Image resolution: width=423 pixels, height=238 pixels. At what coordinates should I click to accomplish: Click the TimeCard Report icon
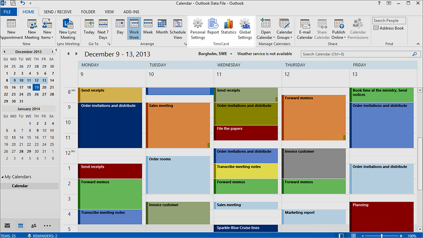coord(213,28)
